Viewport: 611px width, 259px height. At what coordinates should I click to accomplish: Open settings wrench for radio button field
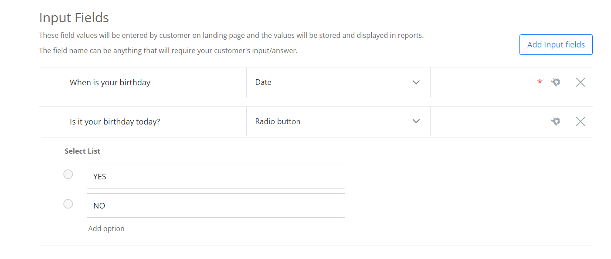click(x=555, y=121)
